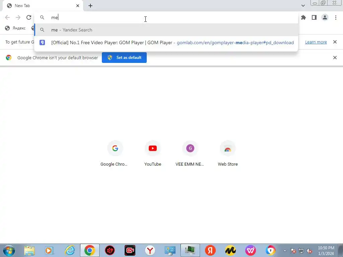The image size is (343, 257).
Task: Reload the page with the refresh icon
Action: (29, 17)
